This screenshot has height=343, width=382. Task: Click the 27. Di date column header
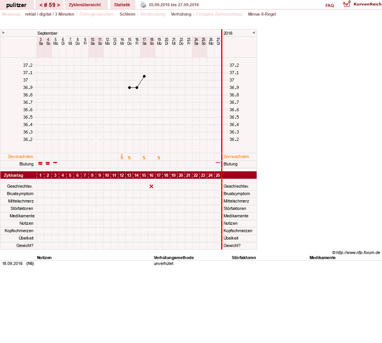(218, 41)
